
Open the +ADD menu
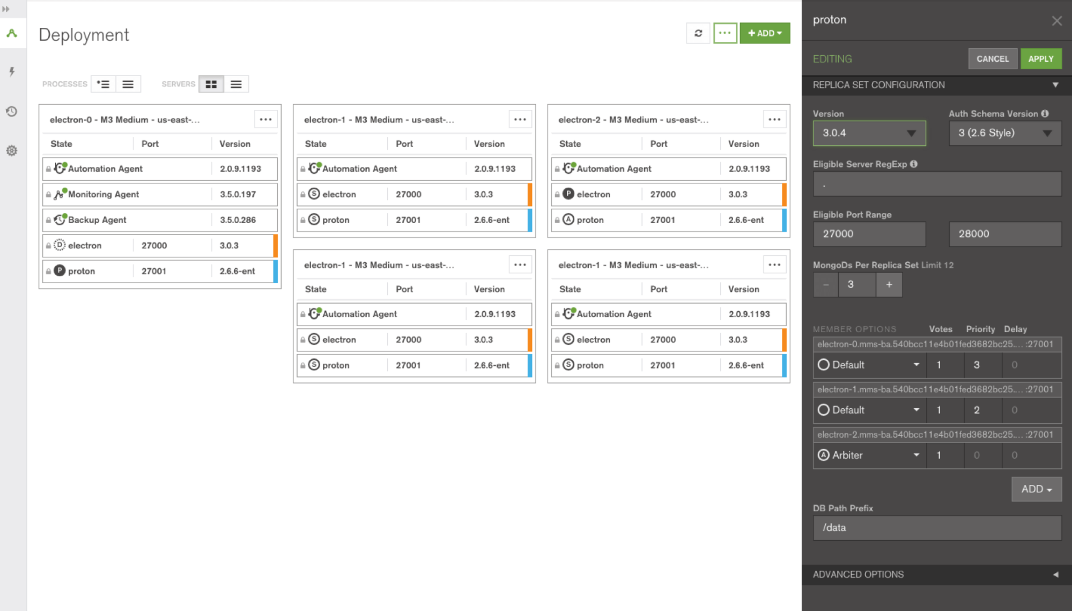coord(765,33)
